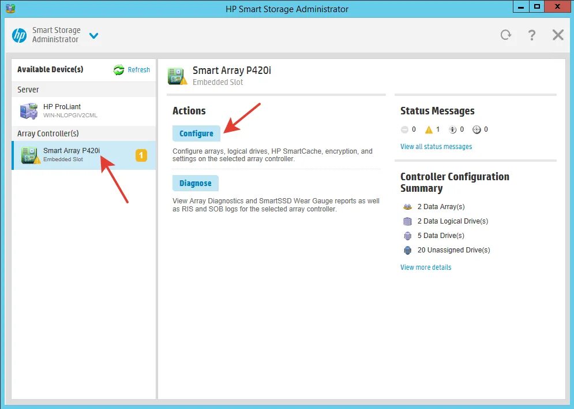Click the 20 Unassigned Drive(s) text
The height and width of the screenshot is (409, 574).
pos(453,250)
